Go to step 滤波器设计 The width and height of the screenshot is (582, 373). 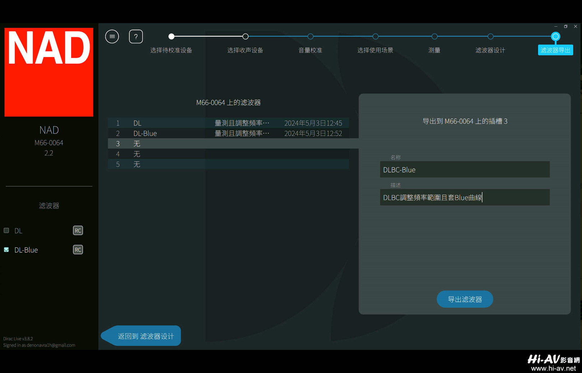490,50
